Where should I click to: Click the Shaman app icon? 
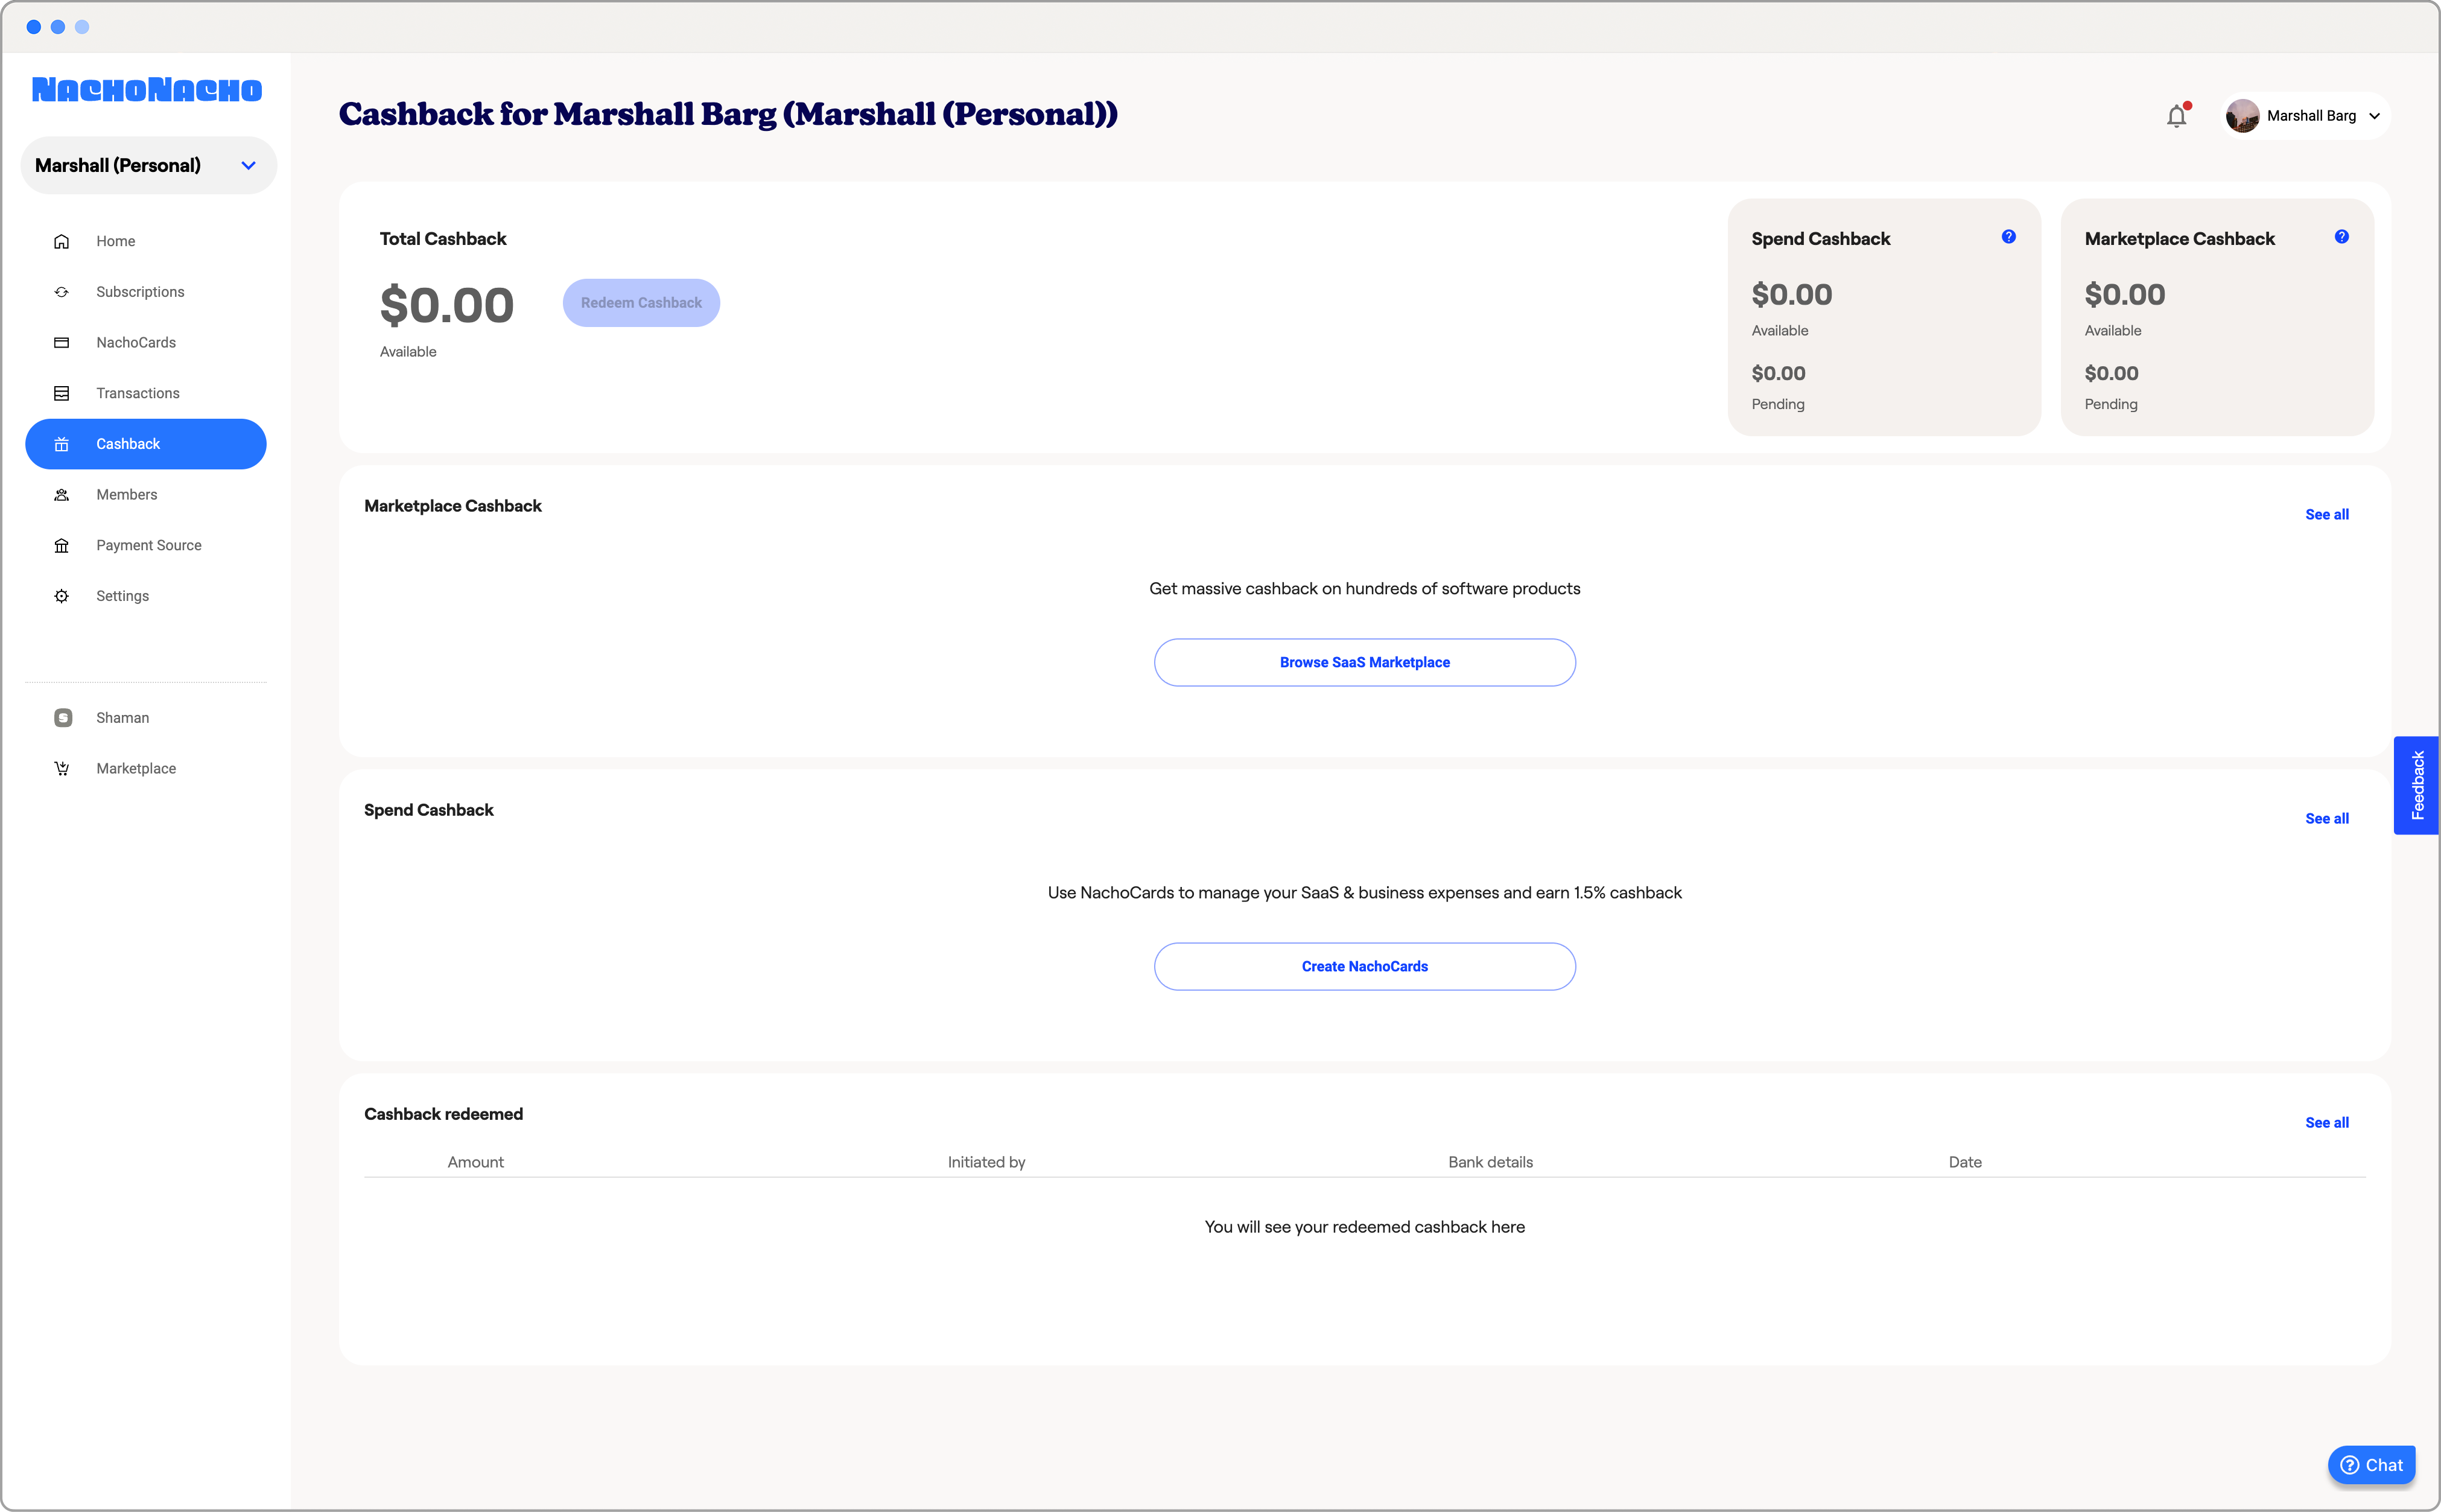pos(62,718)
